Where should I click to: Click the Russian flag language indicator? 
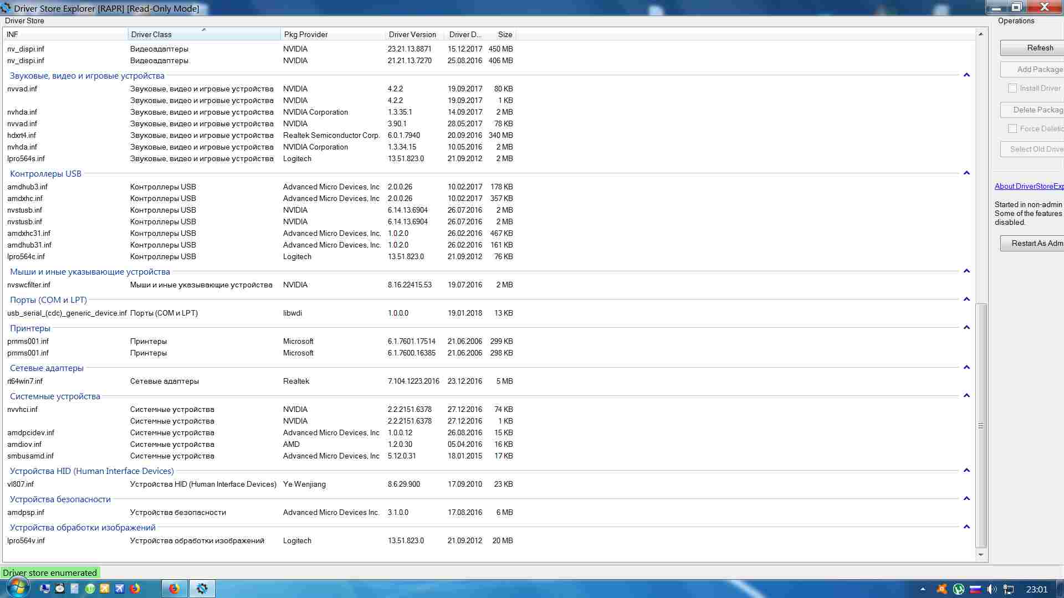(975, 589)
